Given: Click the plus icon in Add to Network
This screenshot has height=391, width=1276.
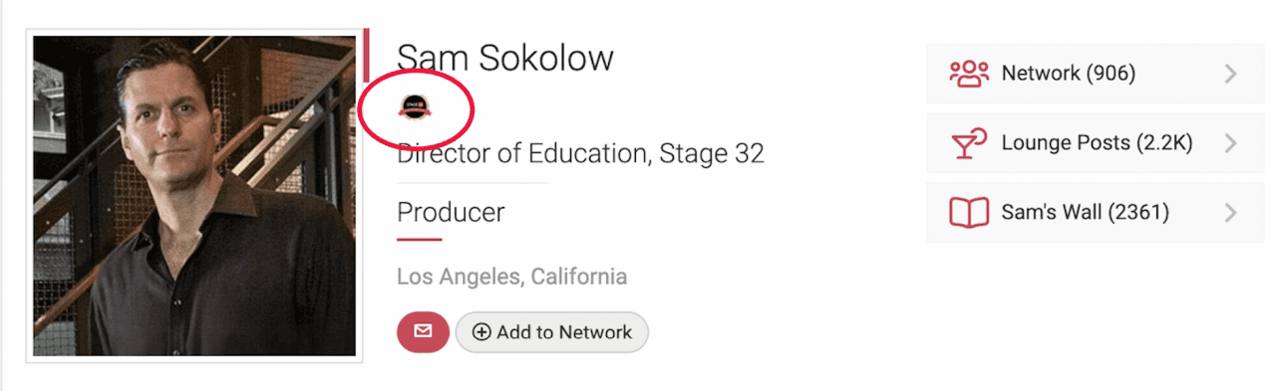Looking at the screenshot, I should click(481, 332).
